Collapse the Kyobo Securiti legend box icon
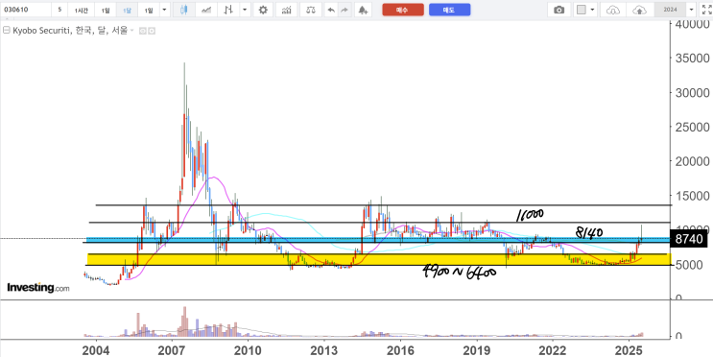This screenshot has width=713, height=357. click(6, 31)
